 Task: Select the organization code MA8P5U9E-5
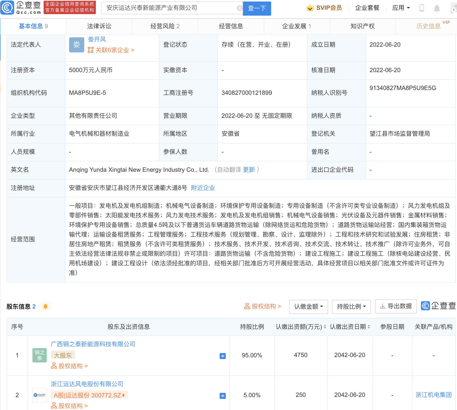(87, 93)
